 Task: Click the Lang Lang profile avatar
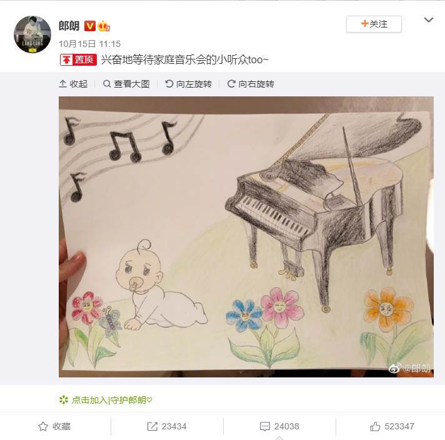[x=32, y=34]
